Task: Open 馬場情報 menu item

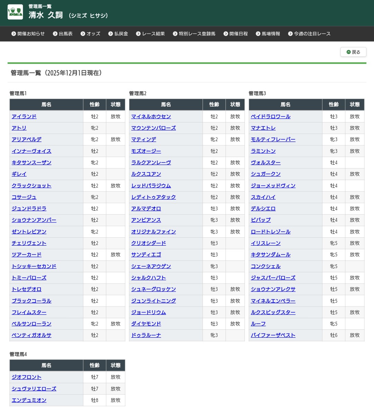Action: [x=268, y=34]
